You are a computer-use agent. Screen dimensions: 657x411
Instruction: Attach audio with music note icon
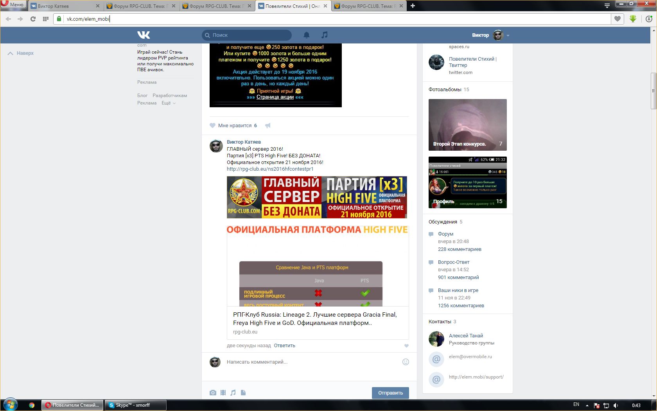pos(233,393)
